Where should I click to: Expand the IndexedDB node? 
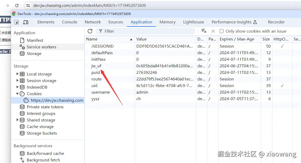(x=18, y=87)
